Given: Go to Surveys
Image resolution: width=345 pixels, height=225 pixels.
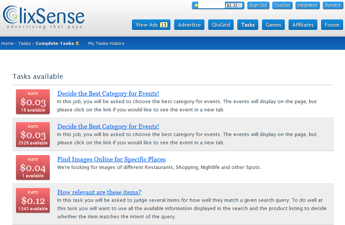Looking at the screenshot, I should (x=333, y=5).
